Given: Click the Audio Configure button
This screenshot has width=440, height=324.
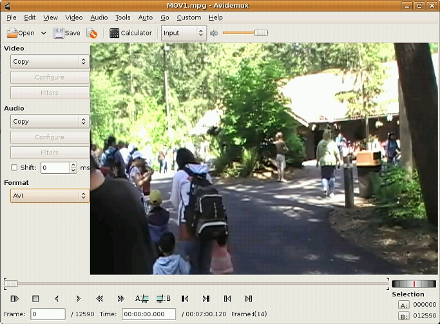Looking at the screenshot, I should pyautogui.click(x=50, y=137).
